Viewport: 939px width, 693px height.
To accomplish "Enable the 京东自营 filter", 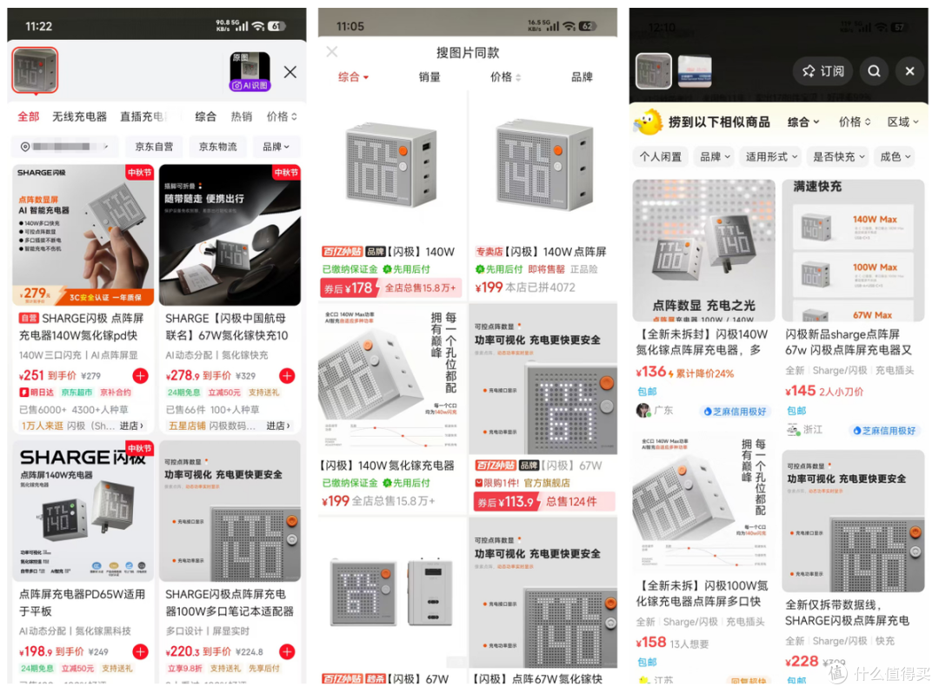I will pyautogui.click(x=154, y=147).
